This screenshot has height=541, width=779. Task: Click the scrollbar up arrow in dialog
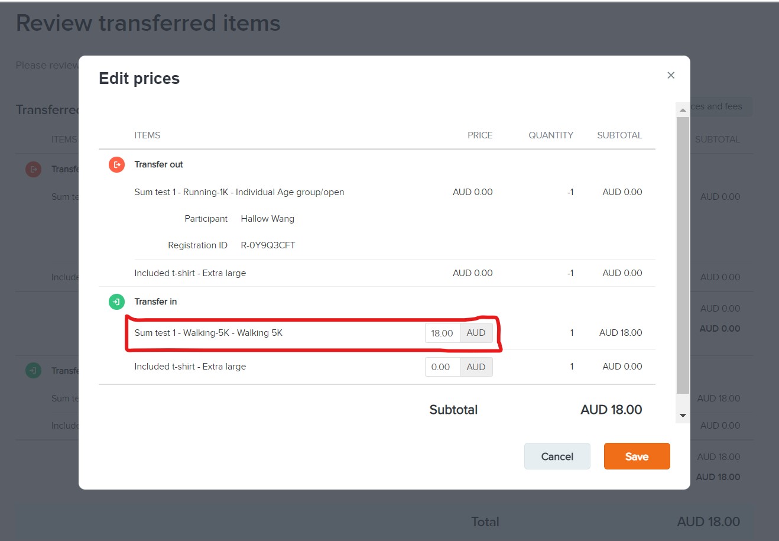pyautogui.click(x=683, y=109)
